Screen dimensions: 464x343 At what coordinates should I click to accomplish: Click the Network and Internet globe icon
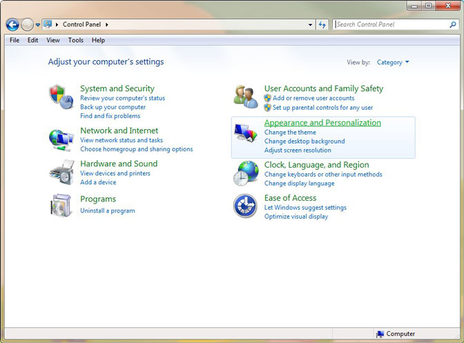[61, 140]
